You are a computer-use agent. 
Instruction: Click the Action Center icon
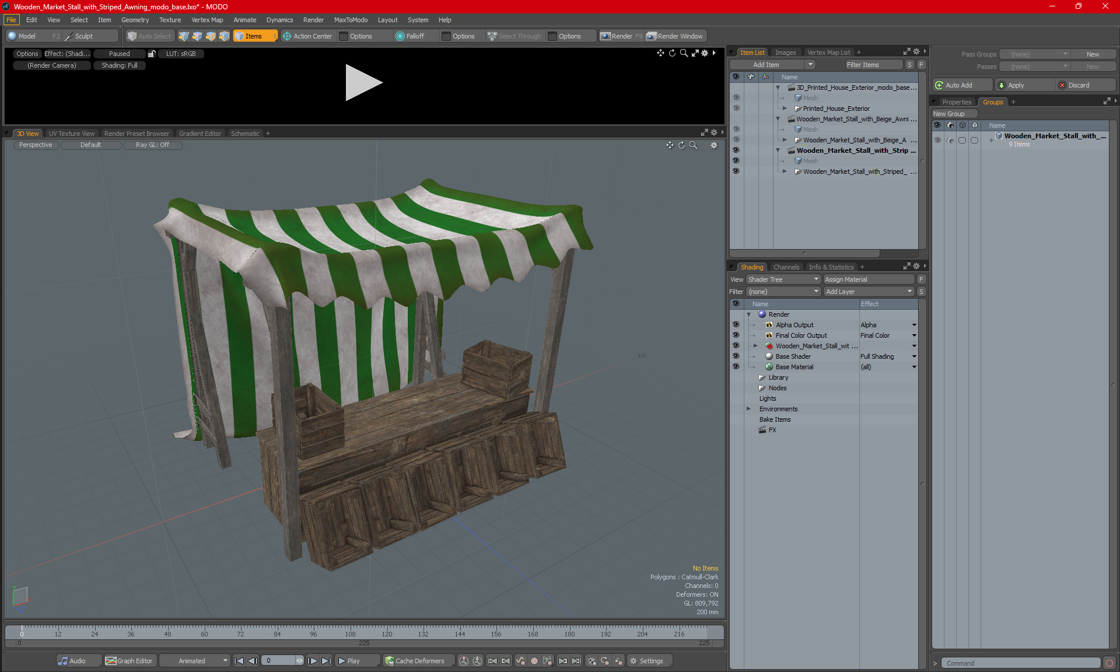pyautogui.click(x=287, y=36)
